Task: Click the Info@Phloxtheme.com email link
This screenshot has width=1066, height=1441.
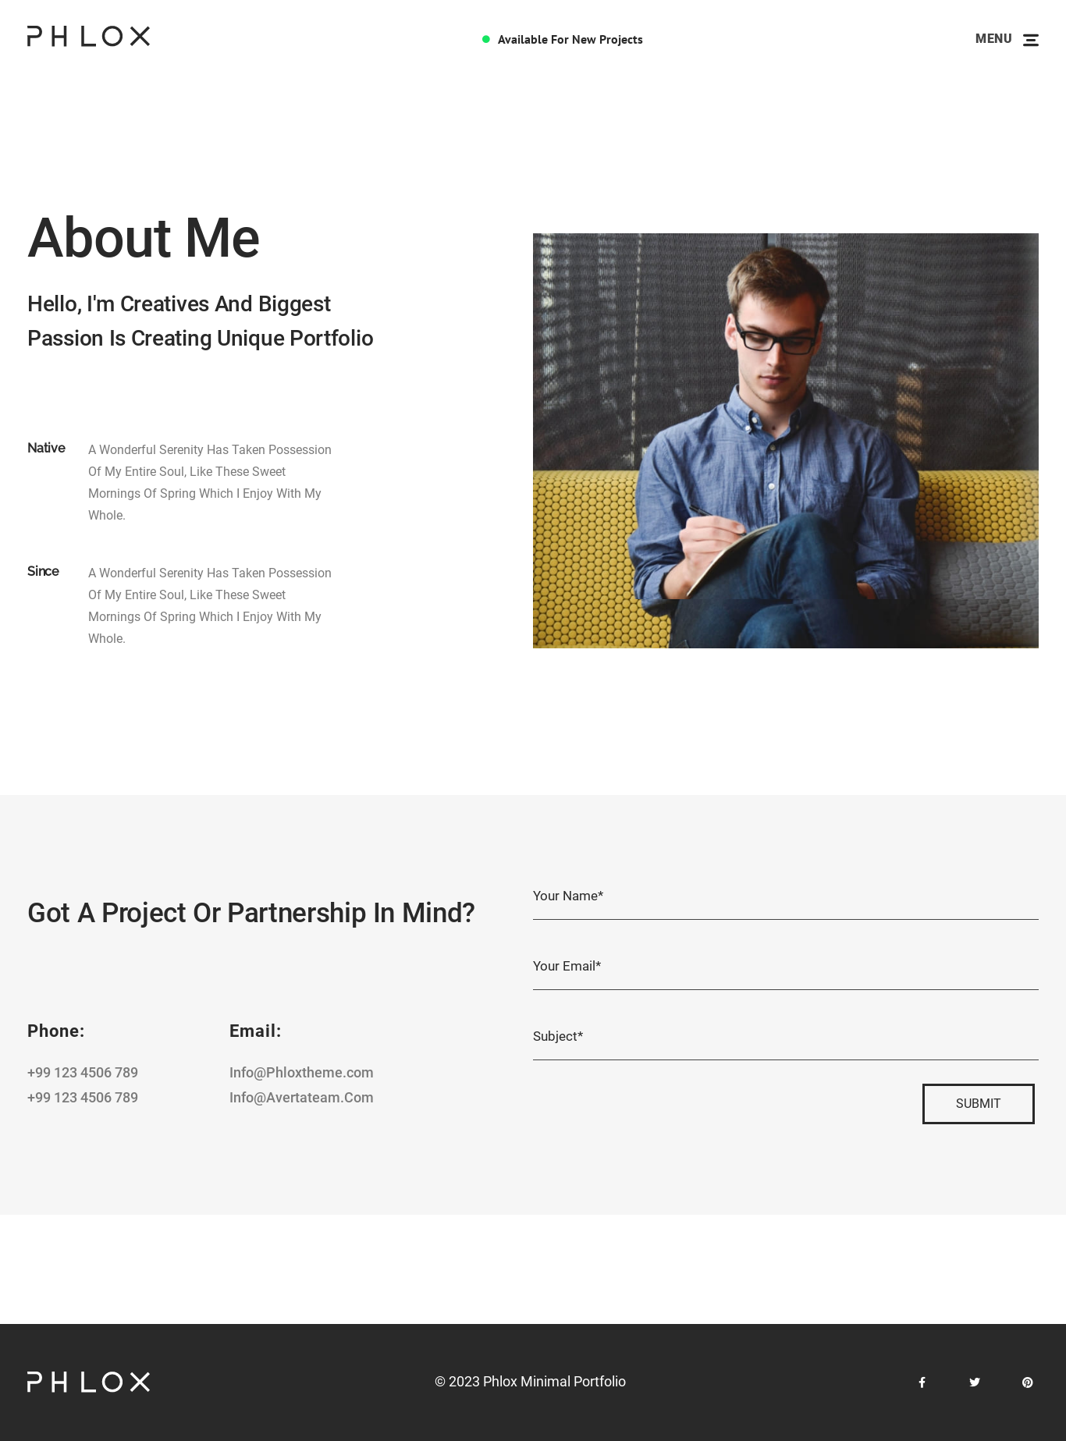Action: pyautogui.click(x=301, y=1073)
